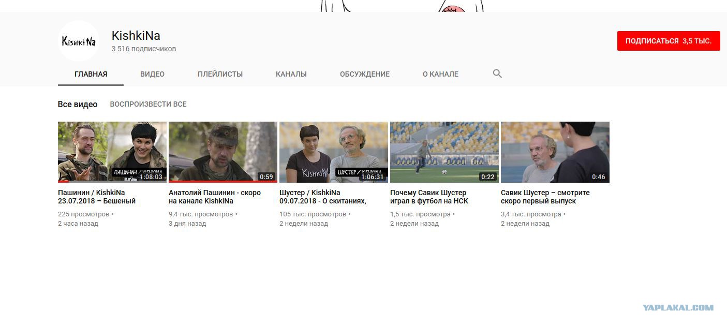Click the 0:59 duration badge
This screenshot has width=727, height=323.
[x=266, y=177]
